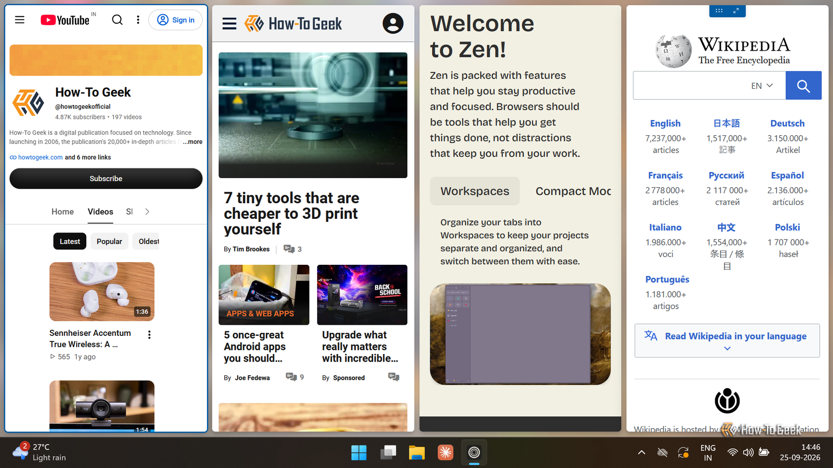Filter videos by Latest

(70, 242)
